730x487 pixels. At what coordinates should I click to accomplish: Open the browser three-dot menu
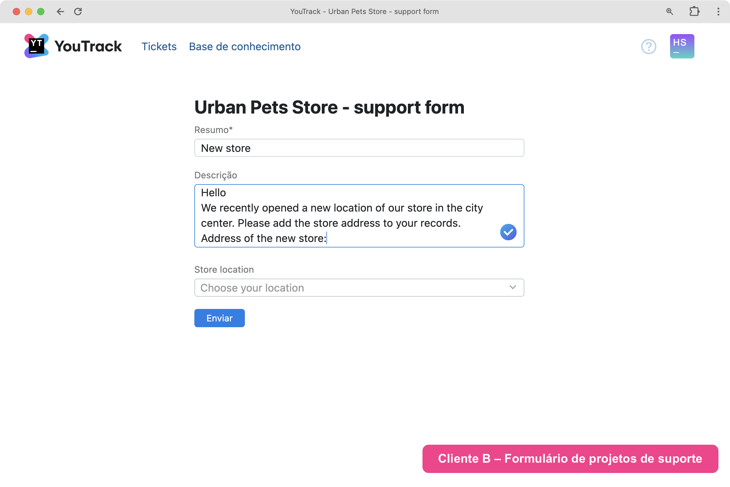(x=718, y=12)
